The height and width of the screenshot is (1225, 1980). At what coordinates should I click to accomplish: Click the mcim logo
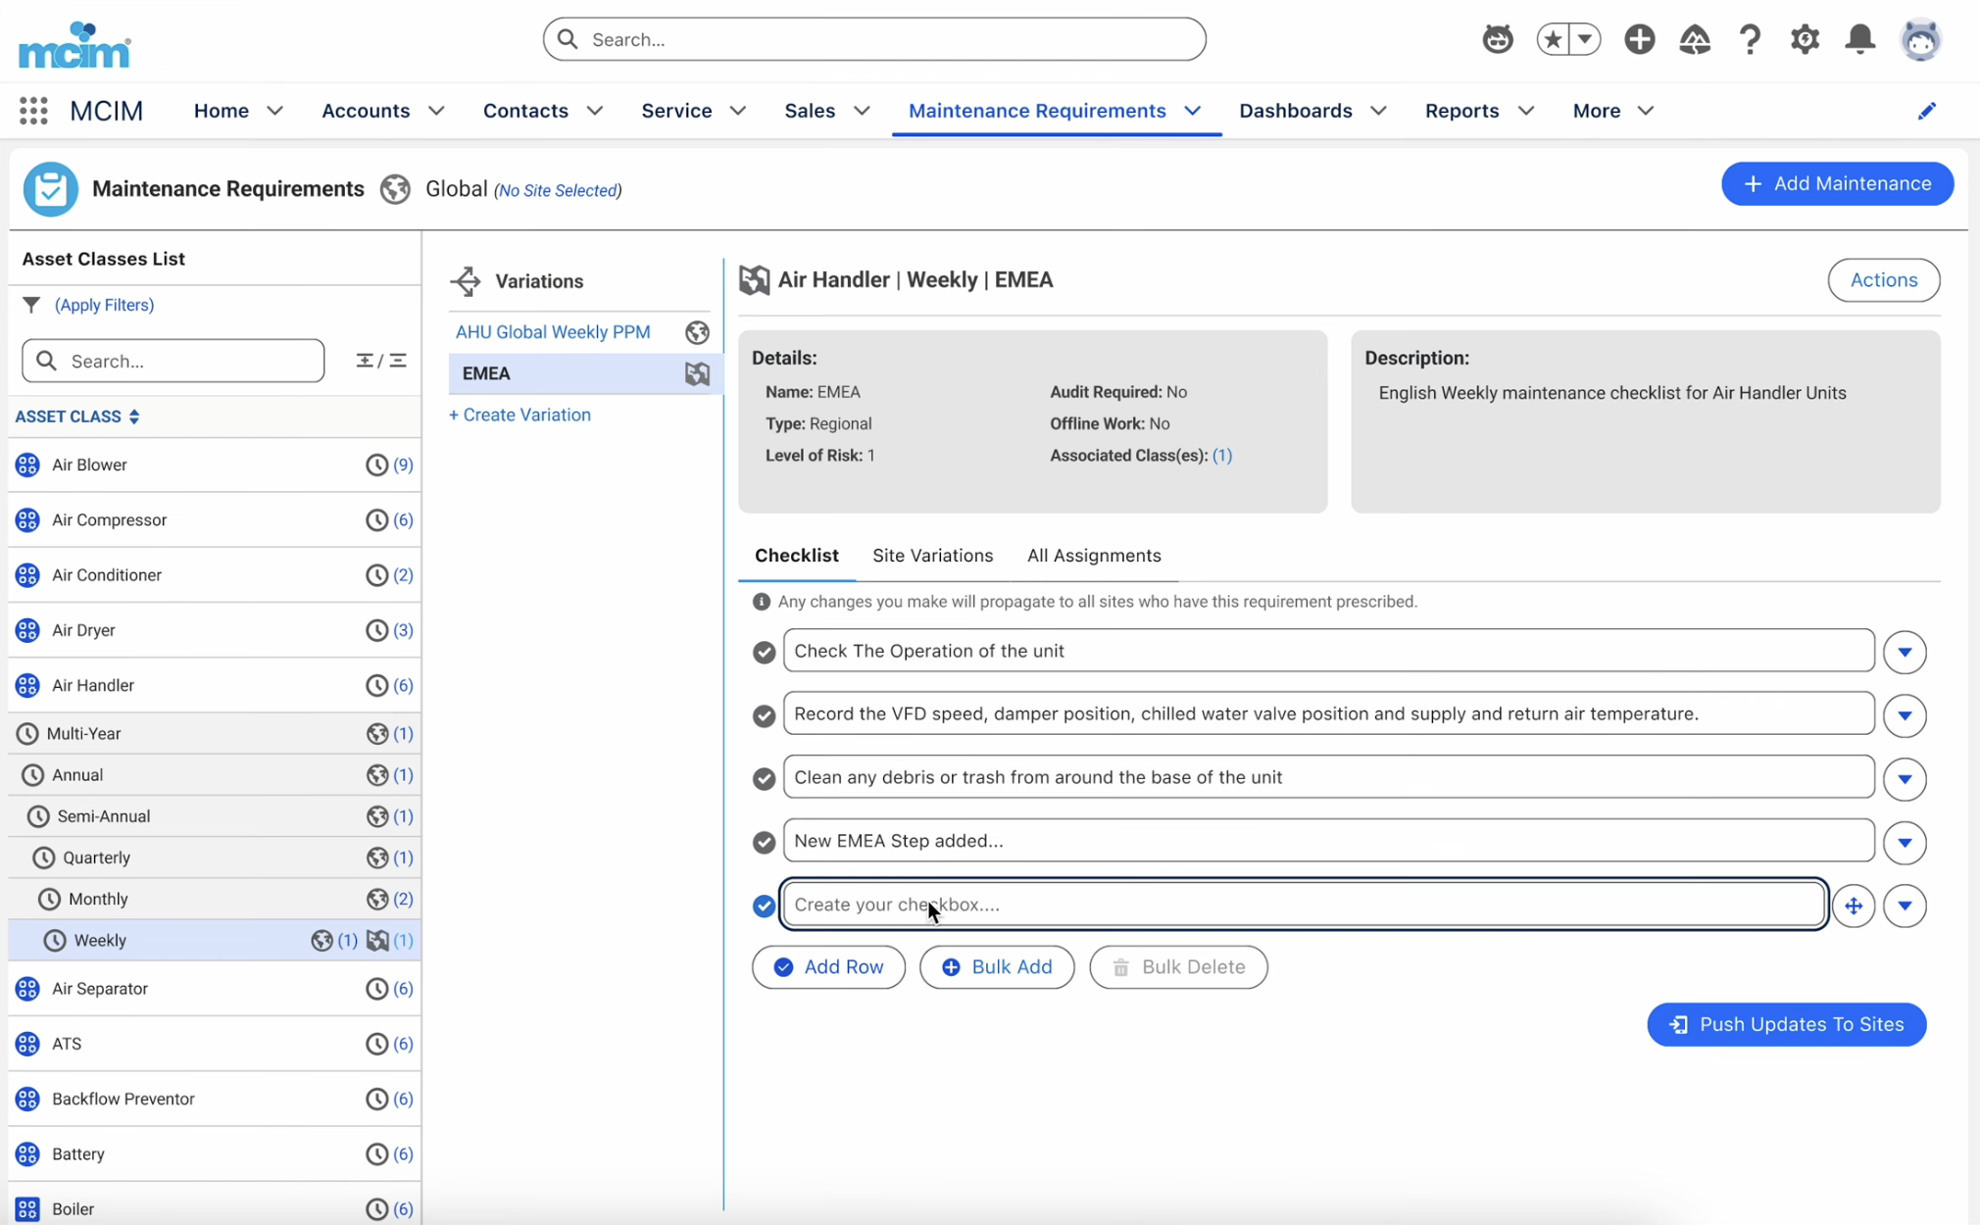tap(74, 44)
